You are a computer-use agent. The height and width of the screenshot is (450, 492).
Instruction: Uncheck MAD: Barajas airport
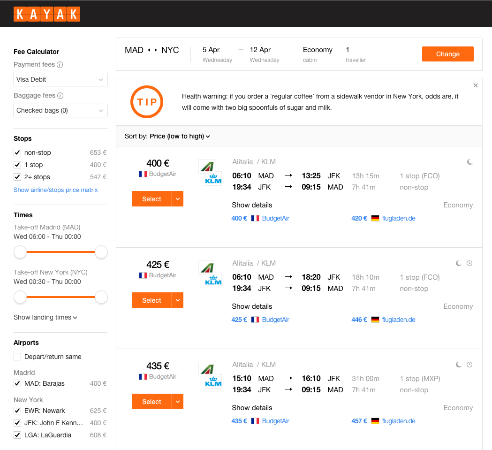(x=17, y=383)
